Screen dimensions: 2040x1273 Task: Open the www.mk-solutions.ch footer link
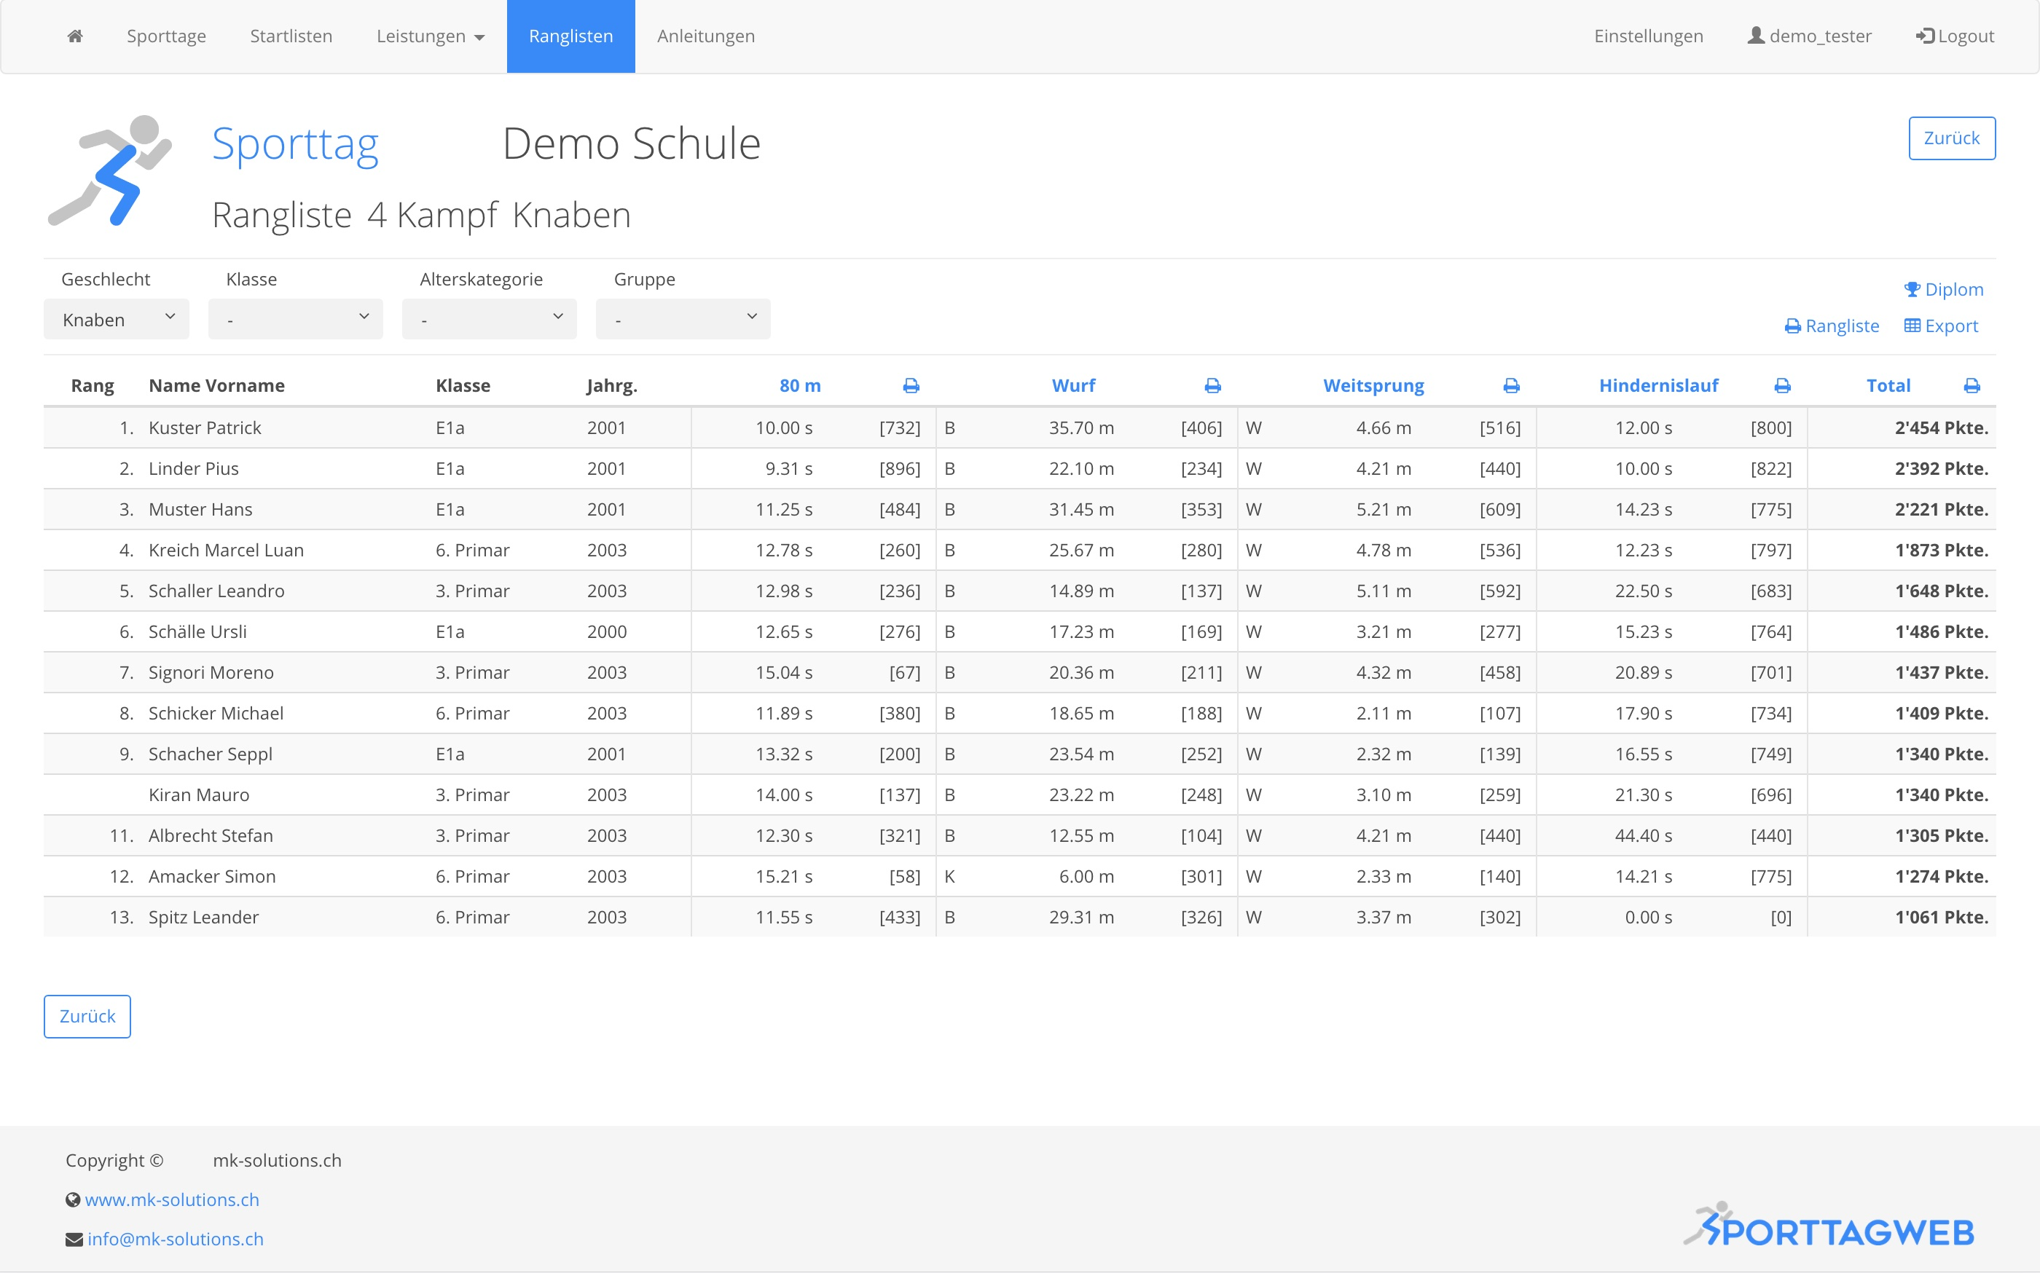tap(172, 1199)
